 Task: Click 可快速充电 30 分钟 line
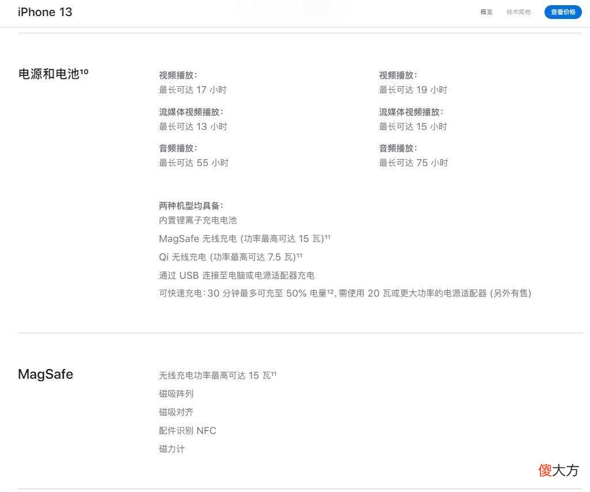tap(345, 293)
